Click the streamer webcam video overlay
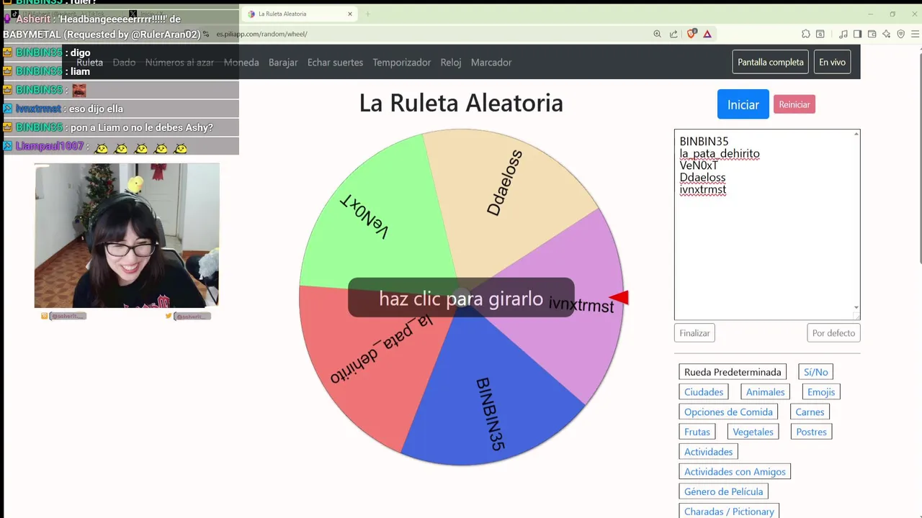This screenshot has height=518, width=922. click(127, 235)
